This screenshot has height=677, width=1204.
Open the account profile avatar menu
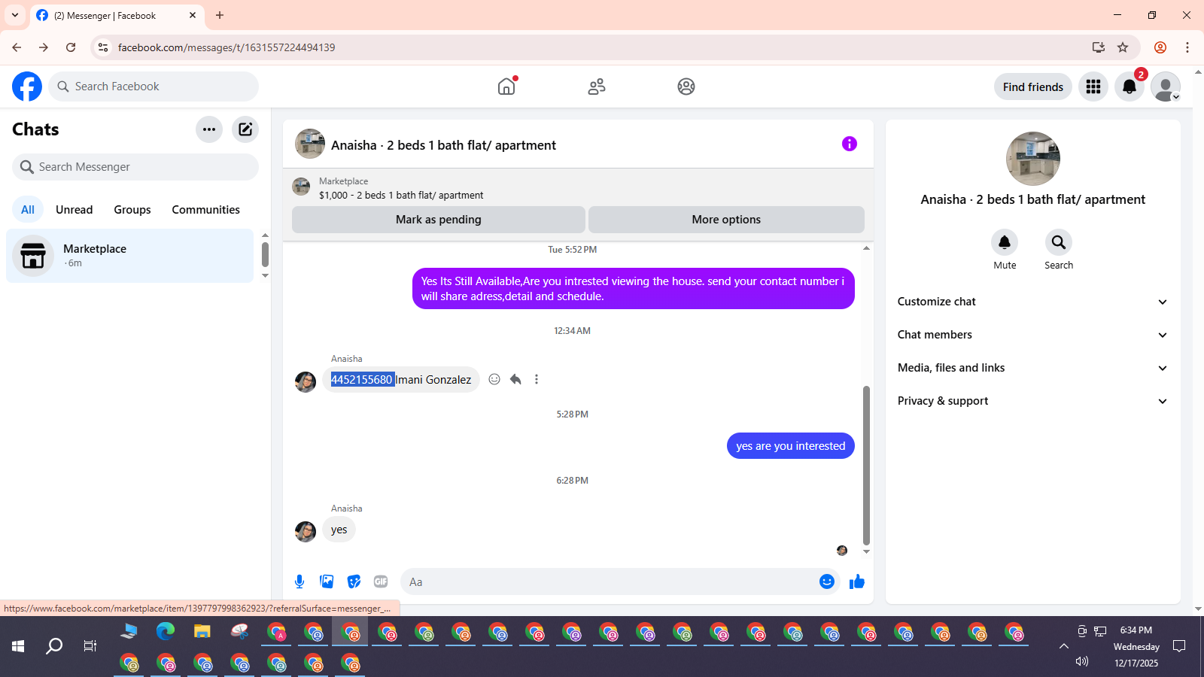(x=1166, y=87)
